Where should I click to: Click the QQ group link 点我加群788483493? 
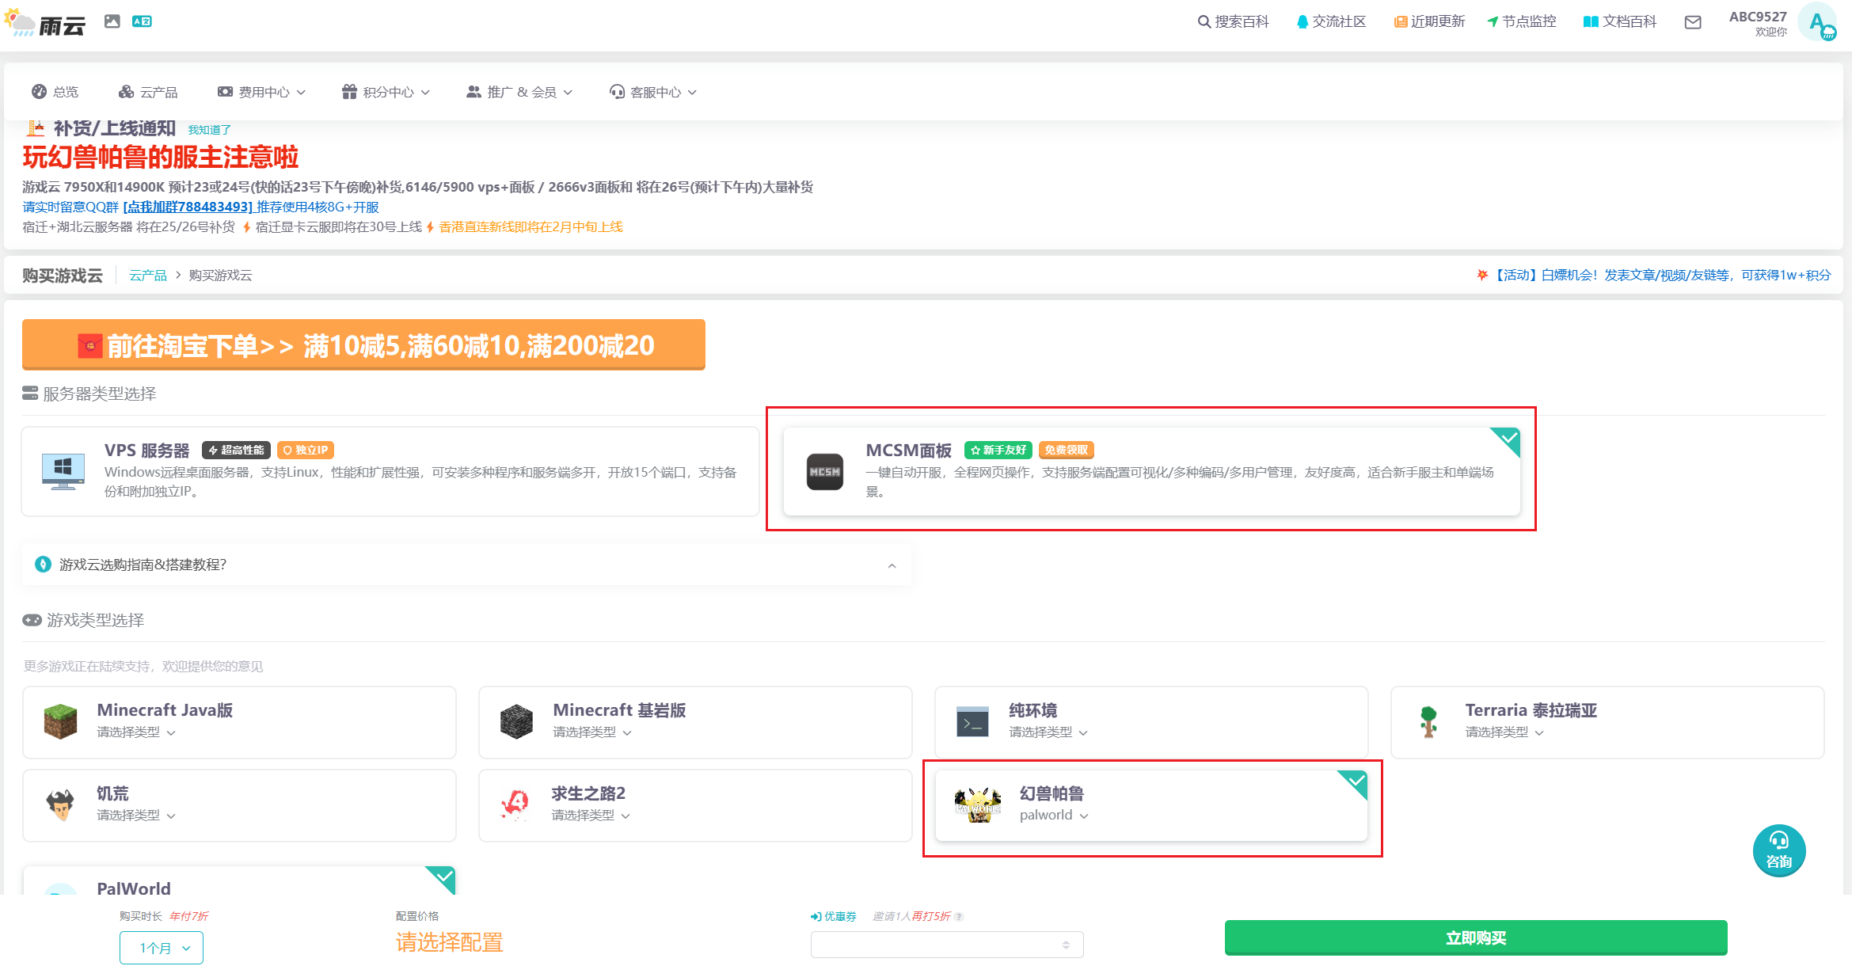point(188,207)
